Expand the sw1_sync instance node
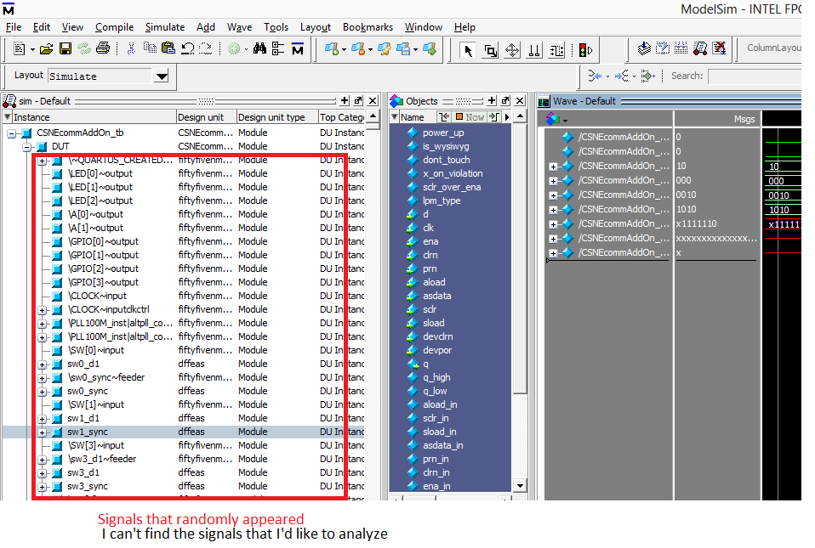This screenshot has height=548, width=815. tap(43, 432)
